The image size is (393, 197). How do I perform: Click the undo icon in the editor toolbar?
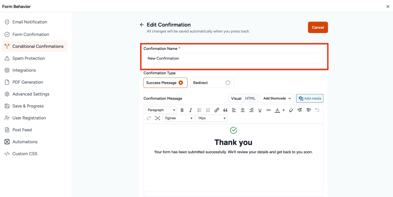[317, 110]
